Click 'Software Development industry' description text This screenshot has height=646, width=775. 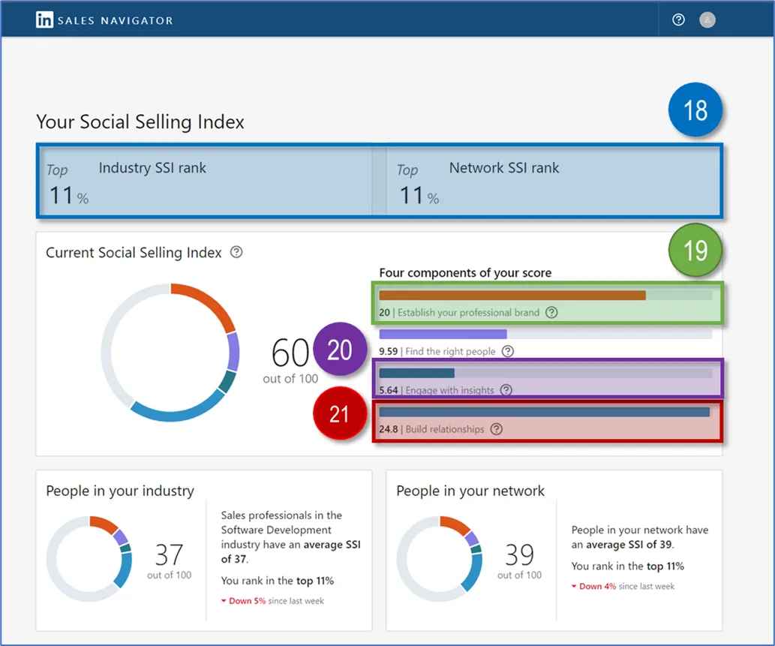(290, 537)
